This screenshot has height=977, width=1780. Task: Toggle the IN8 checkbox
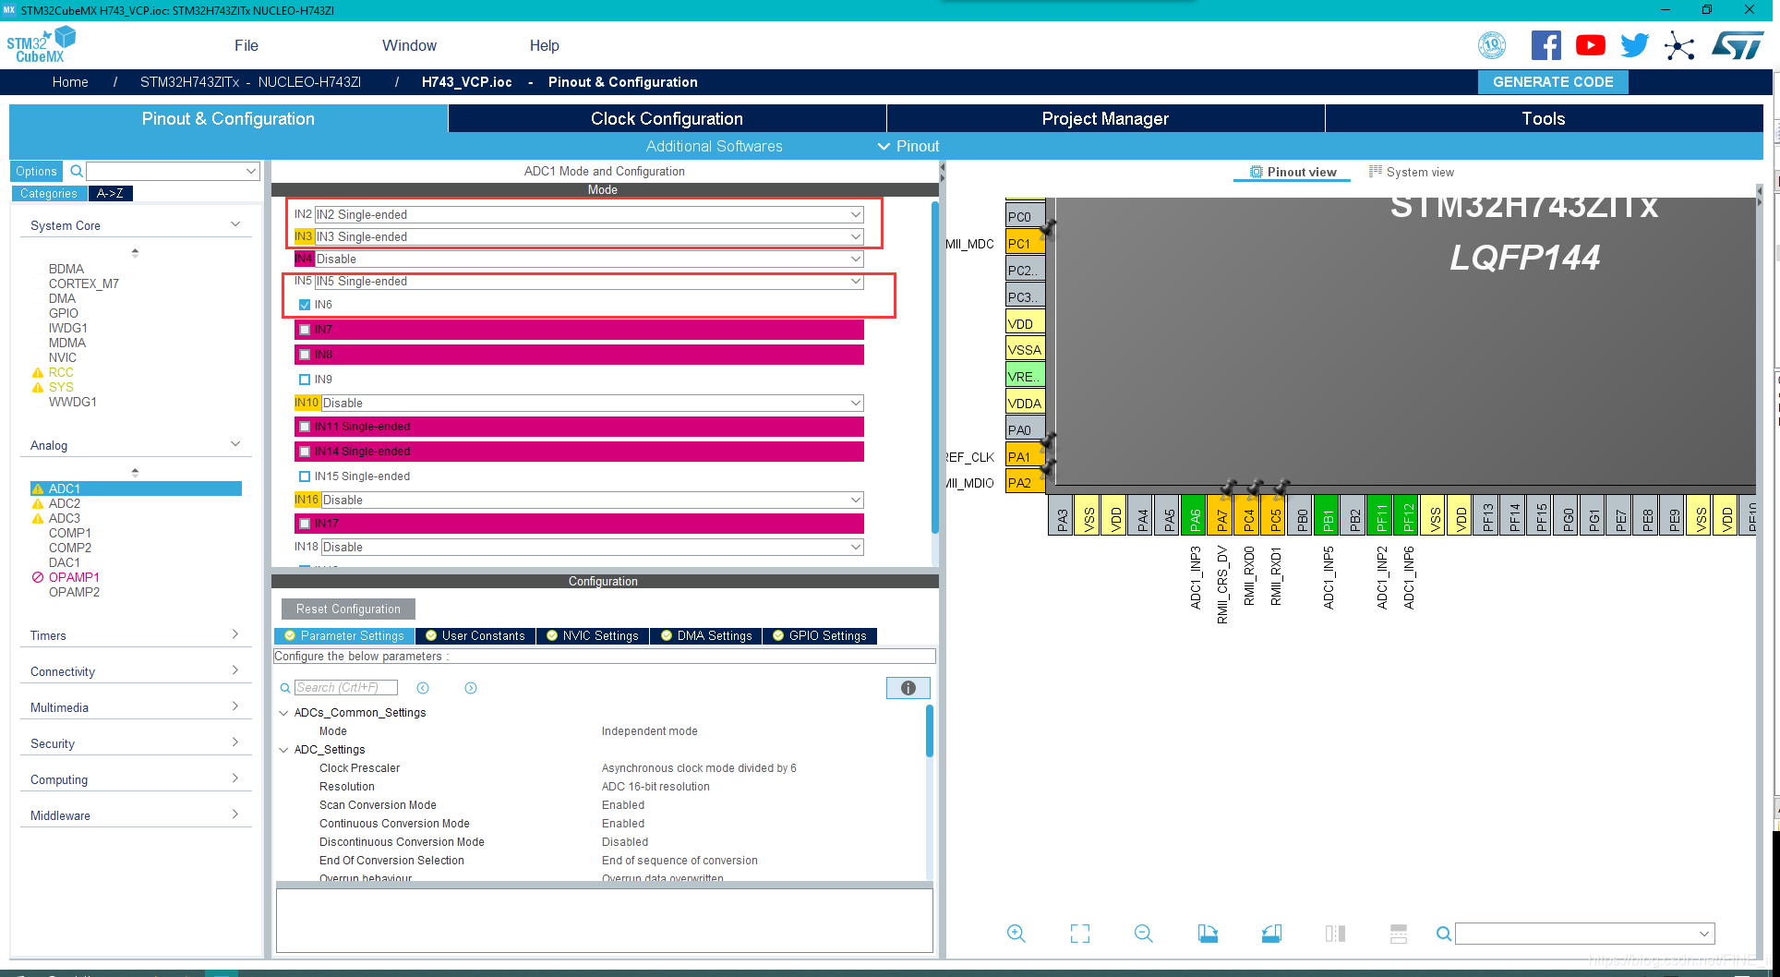[305, 355]
